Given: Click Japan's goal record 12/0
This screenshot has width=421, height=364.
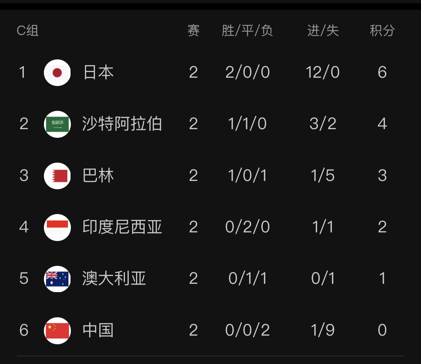Looking at the screenshot, I should (323, 72).
